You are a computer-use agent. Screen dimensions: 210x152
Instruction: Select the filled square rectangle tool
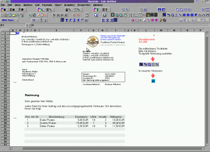pyautogui.click(x=184, y=15)
